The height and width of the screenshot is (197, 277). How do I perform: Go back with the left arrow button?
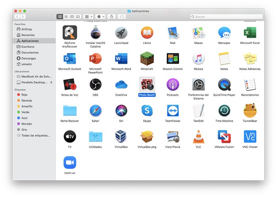coord(17,17)
